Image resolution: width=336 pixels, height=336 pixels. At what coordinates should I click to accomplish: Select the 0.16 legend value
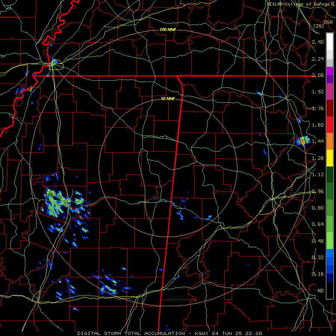318,274
